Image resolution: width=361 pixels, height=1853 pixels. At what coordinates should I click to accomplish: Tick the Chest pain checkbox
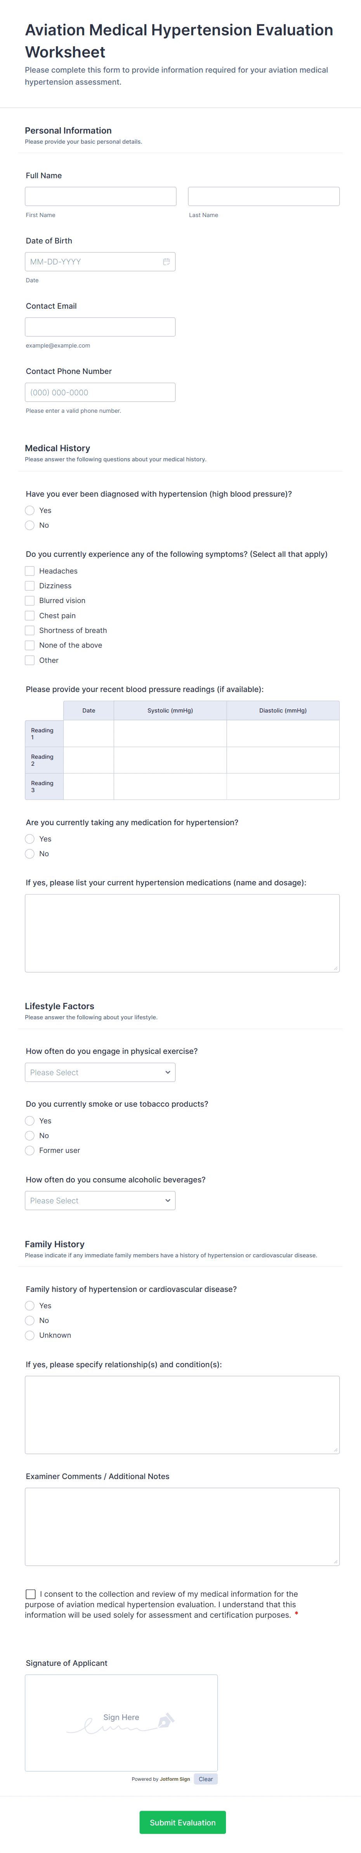point(30,615)
